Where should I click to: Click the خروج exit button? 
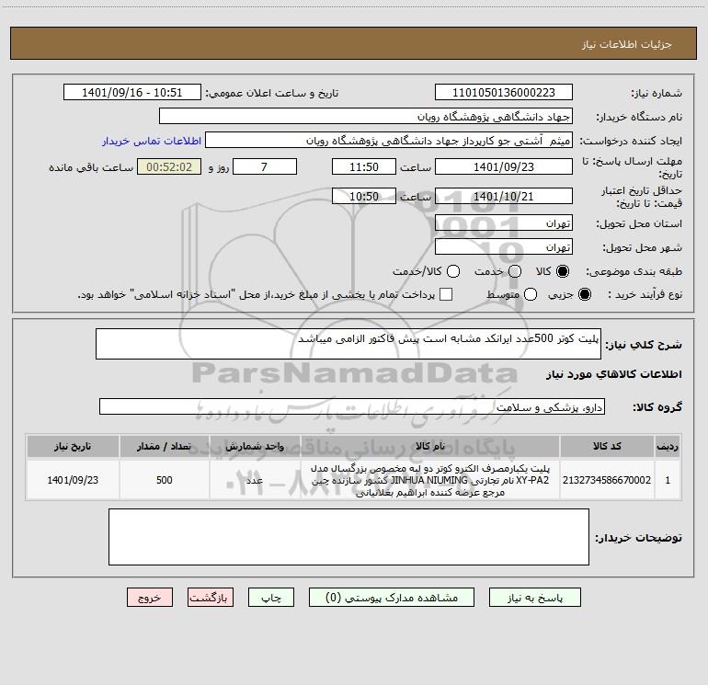click(150, 598)
